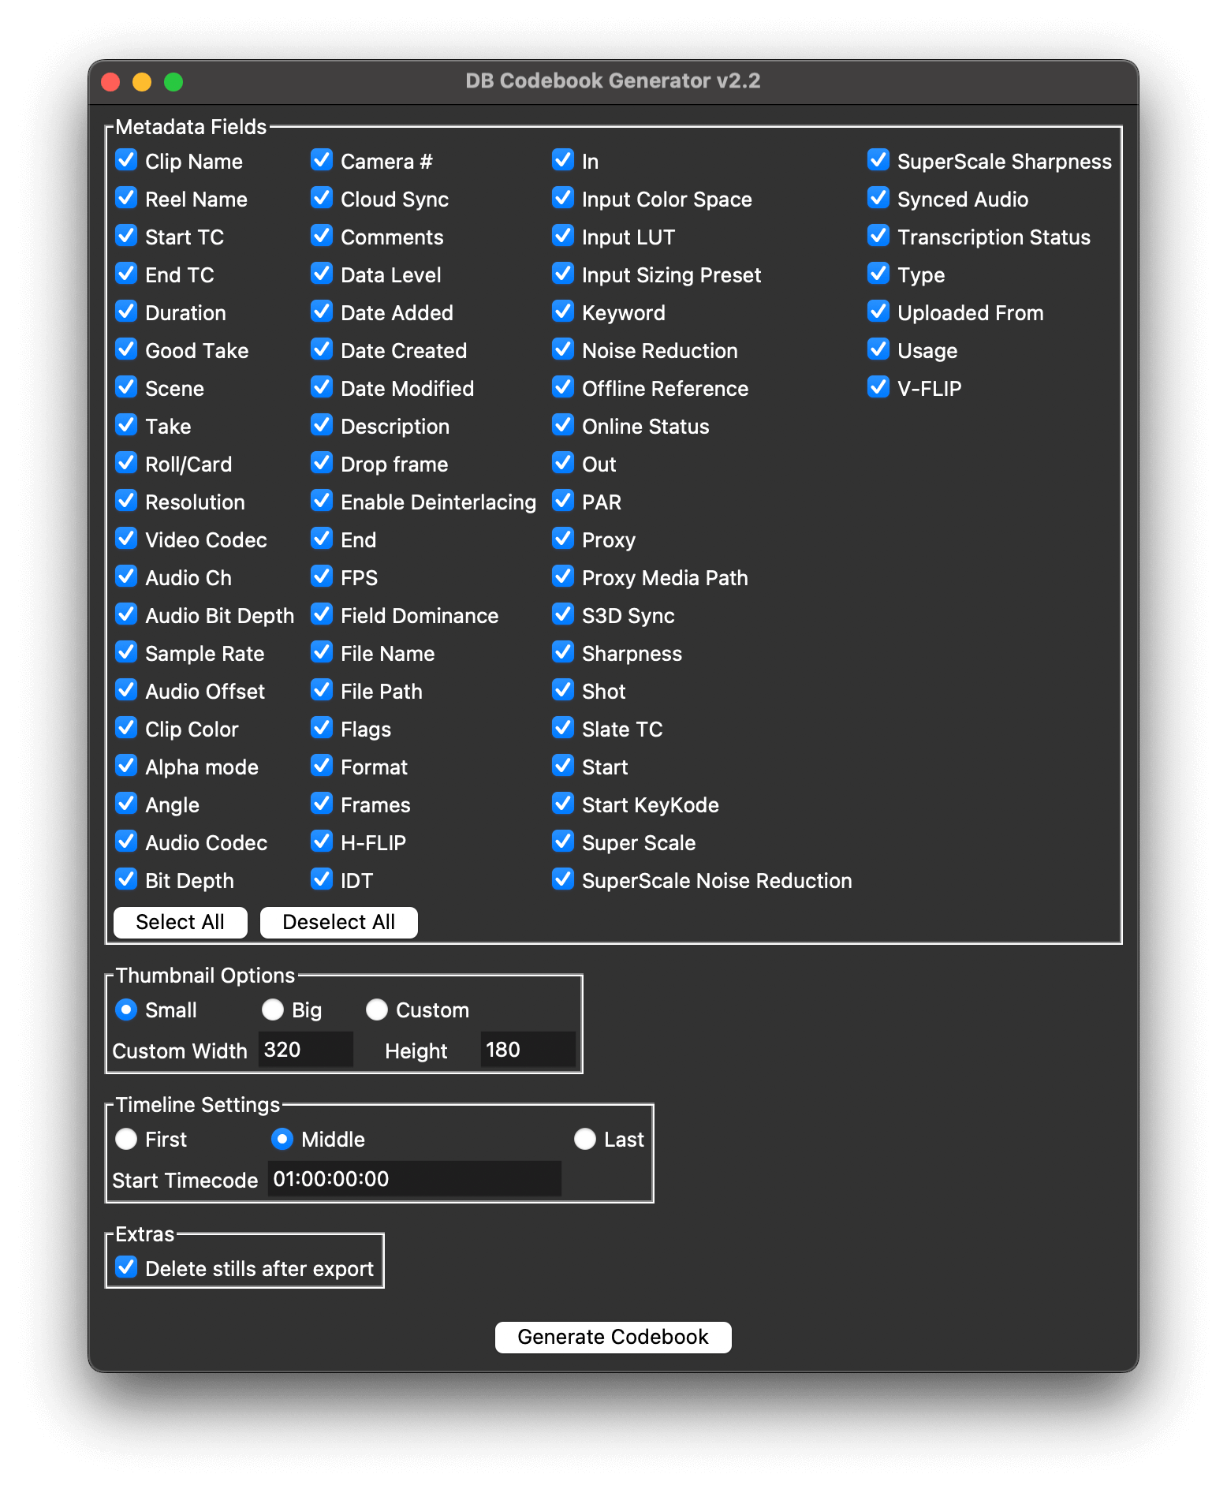Toggle SuperScale Noise Reduction checkbox
1227x1489 pixels.
[x=563, y=879]
